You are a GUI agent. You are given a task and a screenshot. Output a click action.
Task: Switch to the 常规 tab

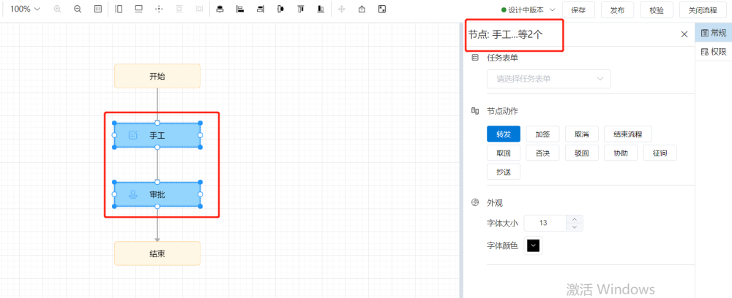[x=714, y=33]
